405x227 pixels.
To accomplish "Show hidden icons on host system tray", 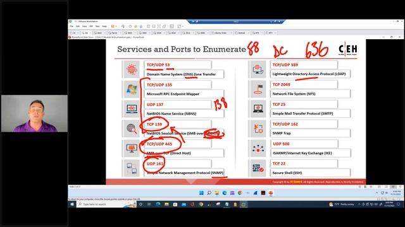I will pos(359,204).
